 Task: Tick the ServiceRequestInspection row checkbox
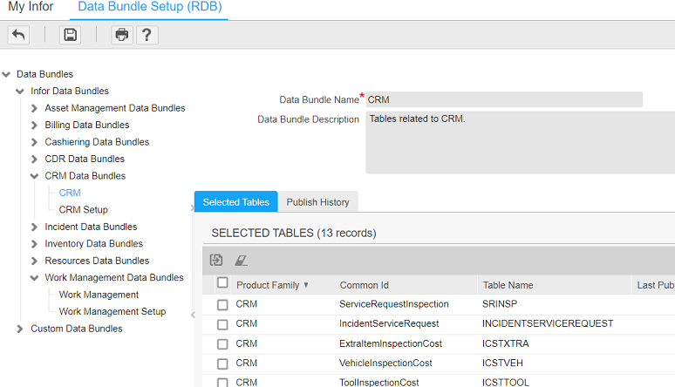(x=222, y=304)
